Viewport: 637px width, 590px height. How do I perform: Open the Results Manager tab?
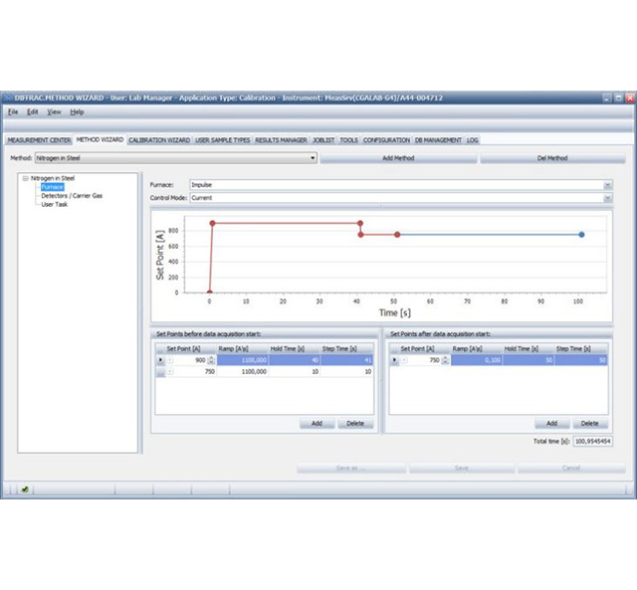281,140
